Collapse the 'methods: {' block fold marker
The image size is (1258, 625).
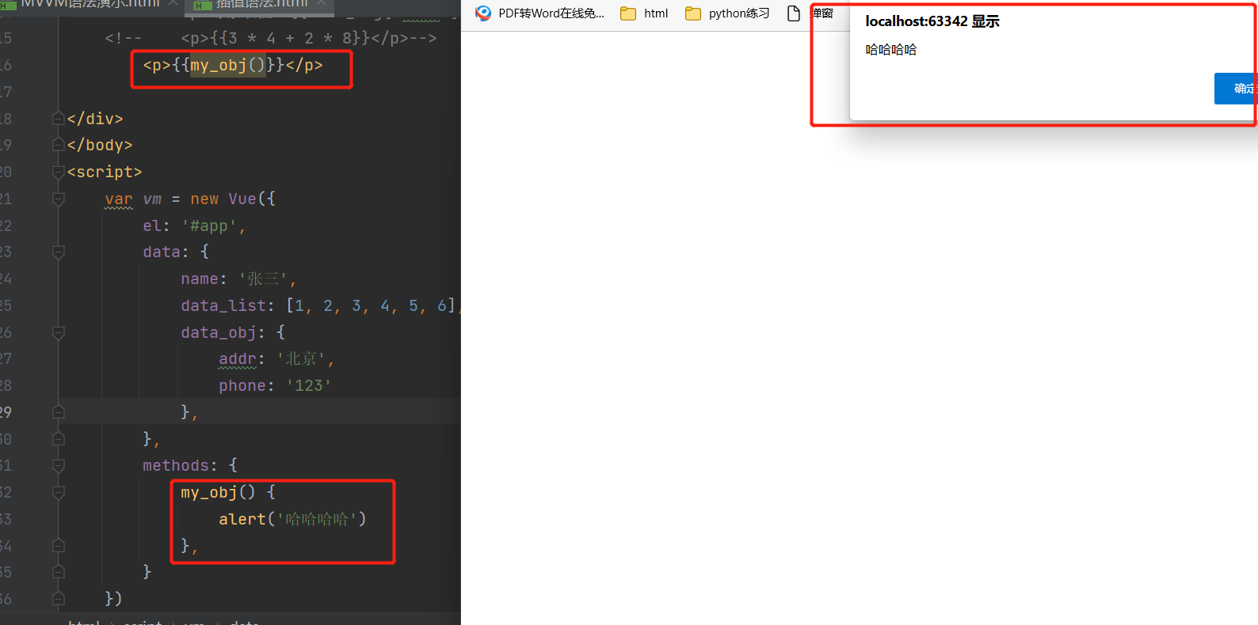[58, 465]
